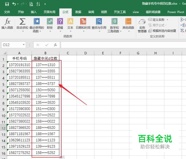The height and width of the screenshot is (159, 186).
Task: Click the remove arrows icon at ribbon edge
Action: click(x=183, y=31)
